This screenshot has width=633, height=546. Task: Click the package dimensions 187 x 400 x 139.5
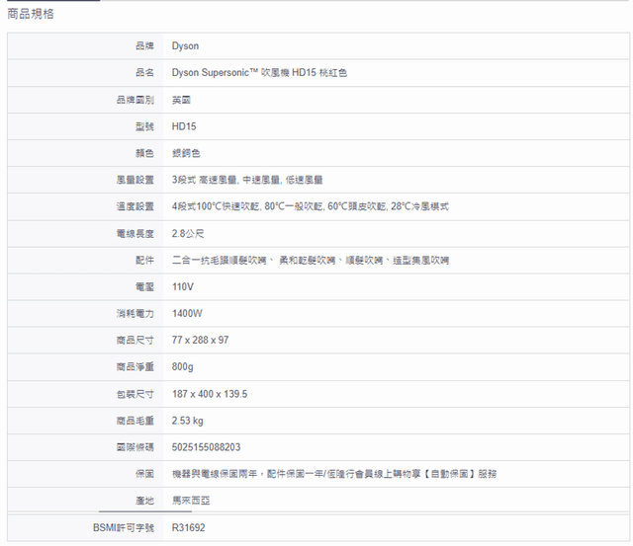pyautogui.click(x=209, y=394)
